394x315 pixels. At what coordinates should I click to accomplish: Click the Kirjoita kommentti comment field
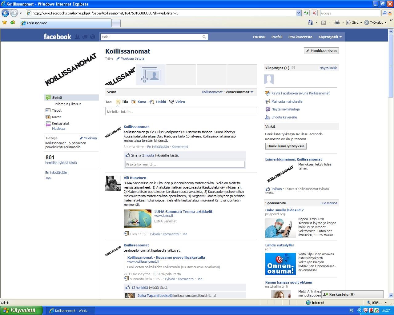[x=185, y=164]
